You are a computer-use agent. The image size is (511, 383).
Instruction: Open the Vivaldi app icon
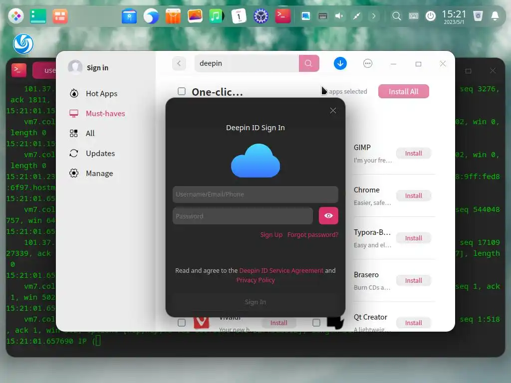(201, 323)
